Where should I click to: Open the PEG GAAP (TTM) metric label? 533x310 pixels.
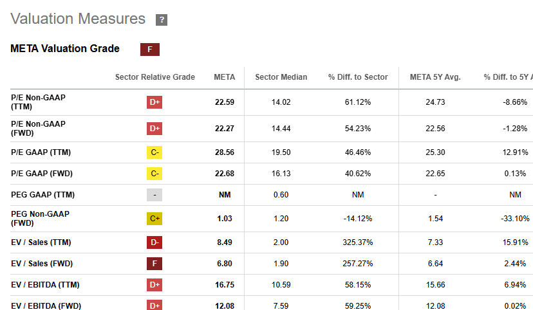tap(43, 195)
